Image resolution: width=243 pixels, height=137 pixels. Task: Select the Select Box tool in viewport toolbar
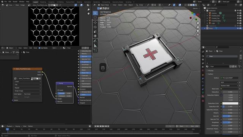[x=95, y=13]
